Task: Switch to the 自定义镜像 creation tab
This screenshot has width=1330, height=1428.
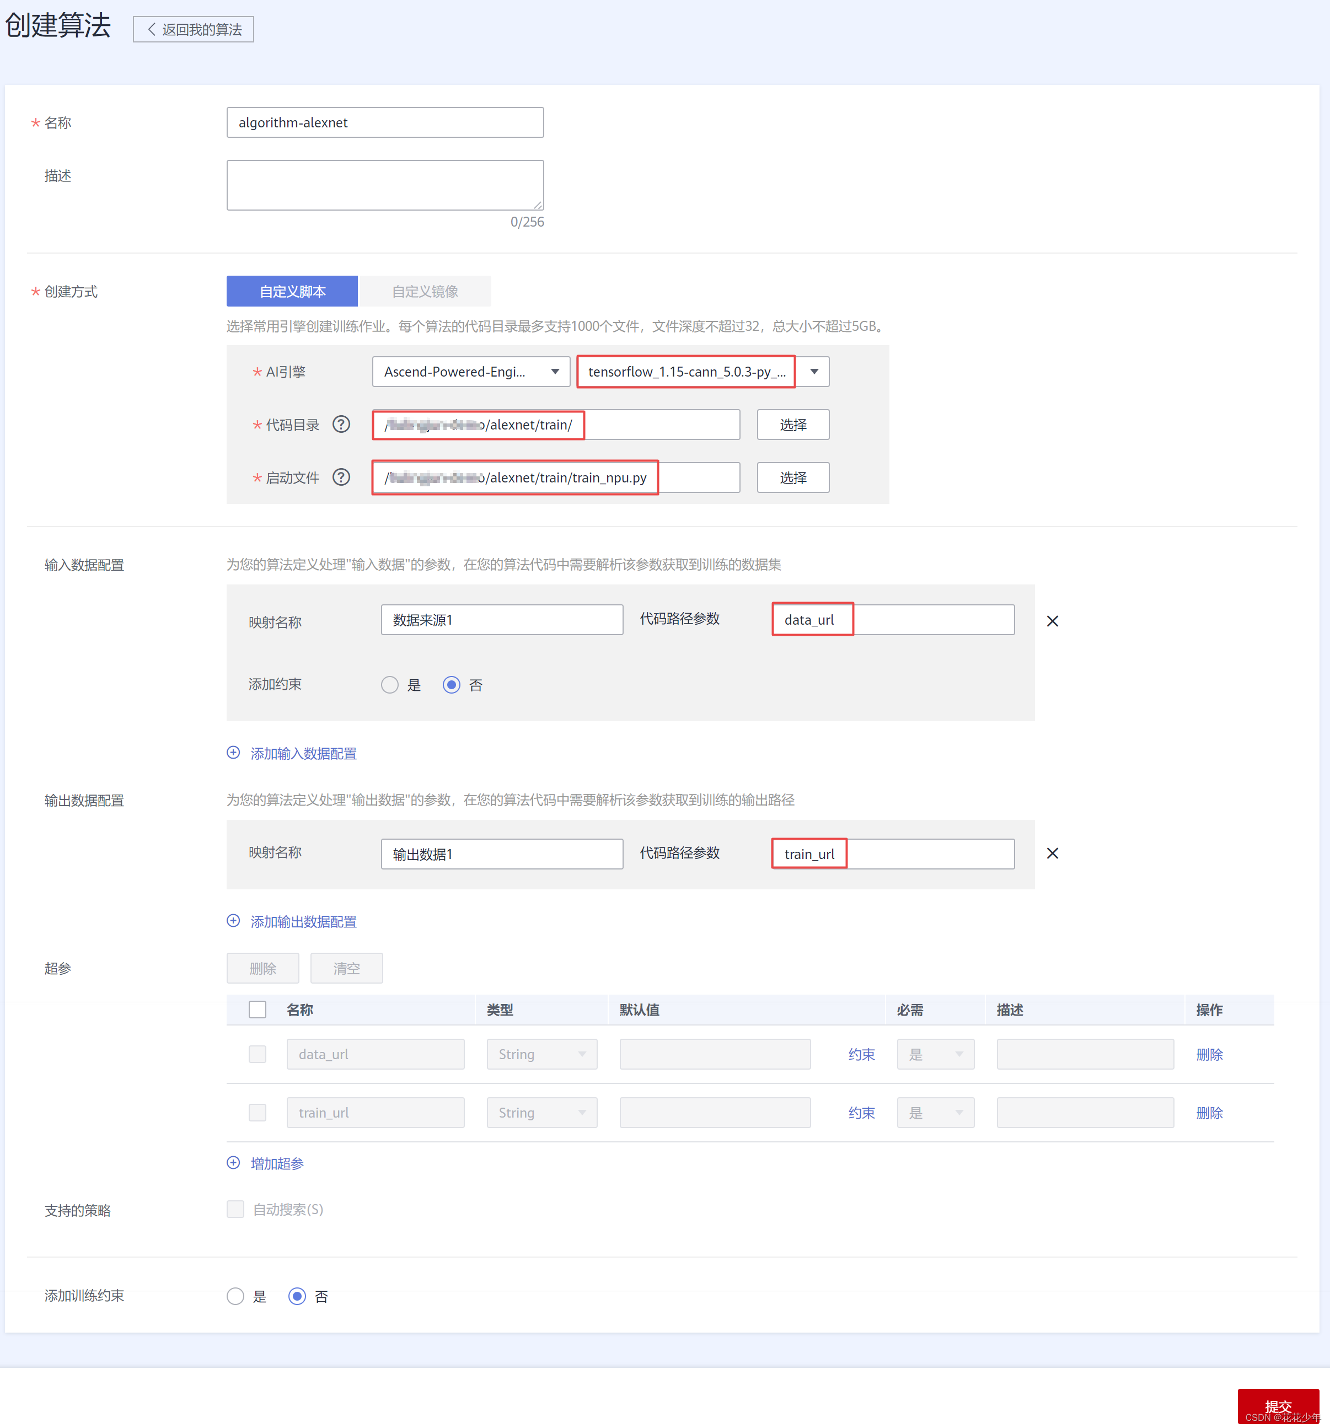Action: click(x=425, y=292)
